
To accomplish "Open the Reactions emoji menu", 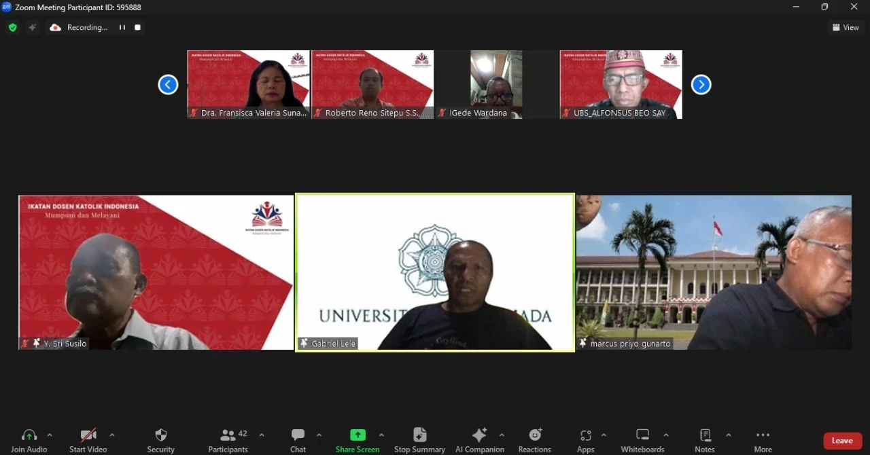I will [534, 440].
